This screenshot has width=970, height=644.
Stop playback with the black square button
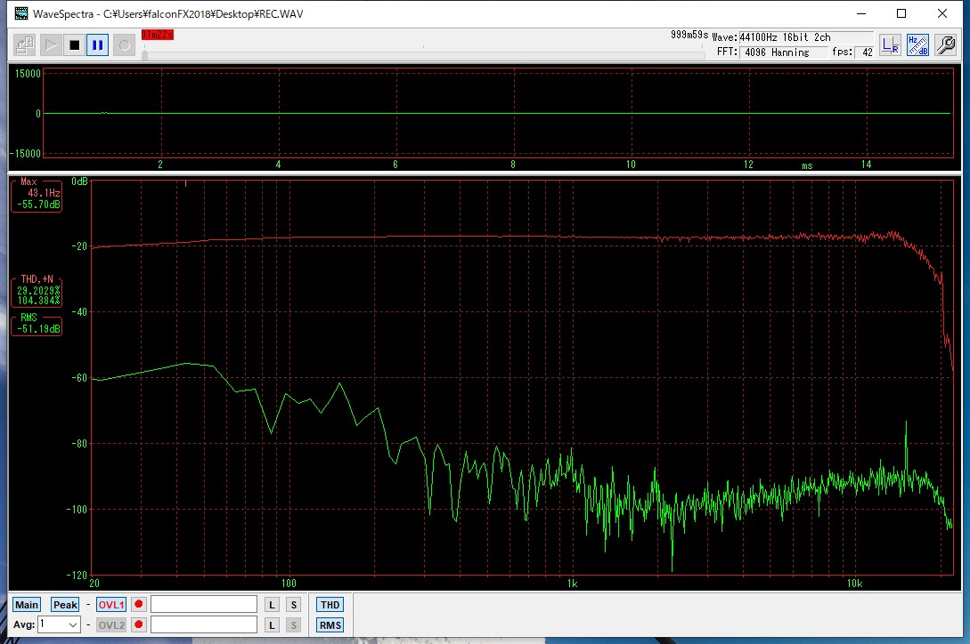(75, 44)
